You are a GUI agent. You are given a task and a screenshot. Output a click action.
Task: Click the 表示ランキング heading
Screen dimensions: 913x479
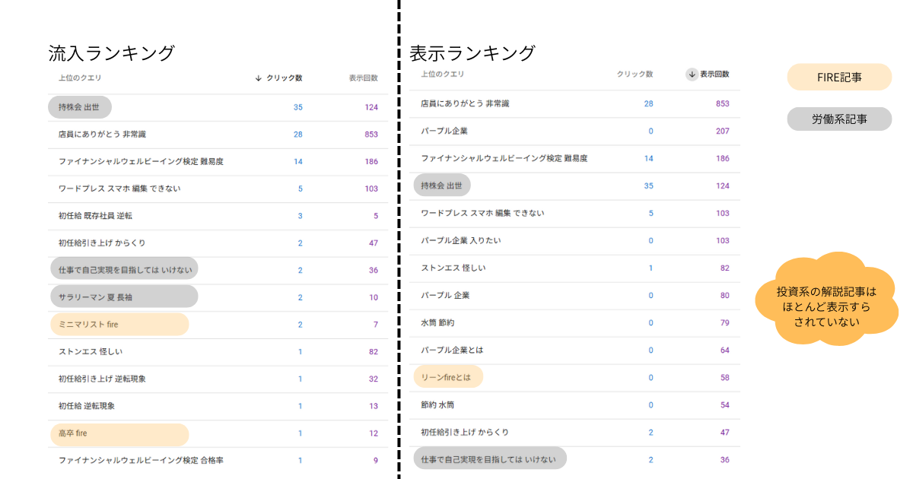(x=472, y=53)
